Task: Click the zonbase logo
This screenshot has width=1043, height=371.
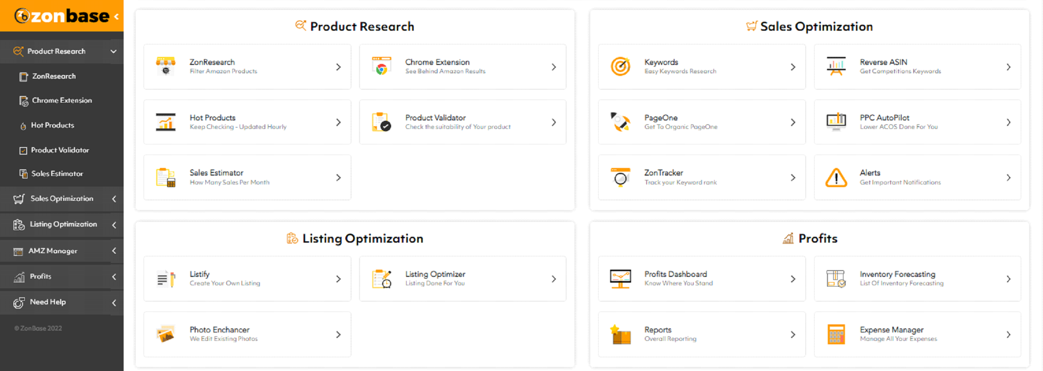Action: (x=62, y=16)
